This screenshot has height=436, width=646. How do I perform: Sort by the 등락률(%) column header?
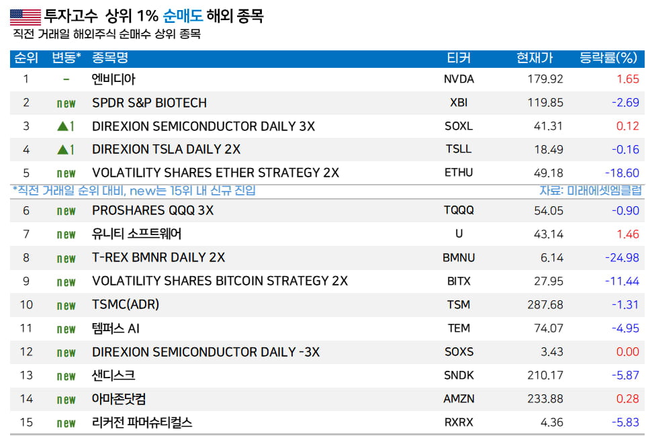[x=608, y=58]
